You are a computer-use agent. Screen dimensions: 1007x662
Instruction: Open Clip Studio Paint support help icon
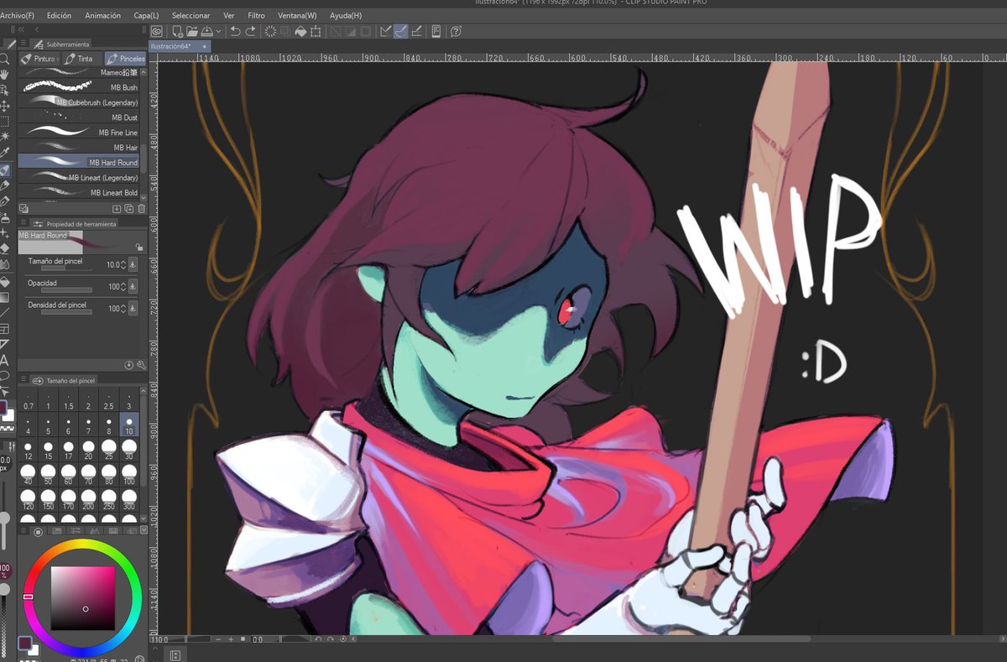pyautogui.click(x=456, y=31)
